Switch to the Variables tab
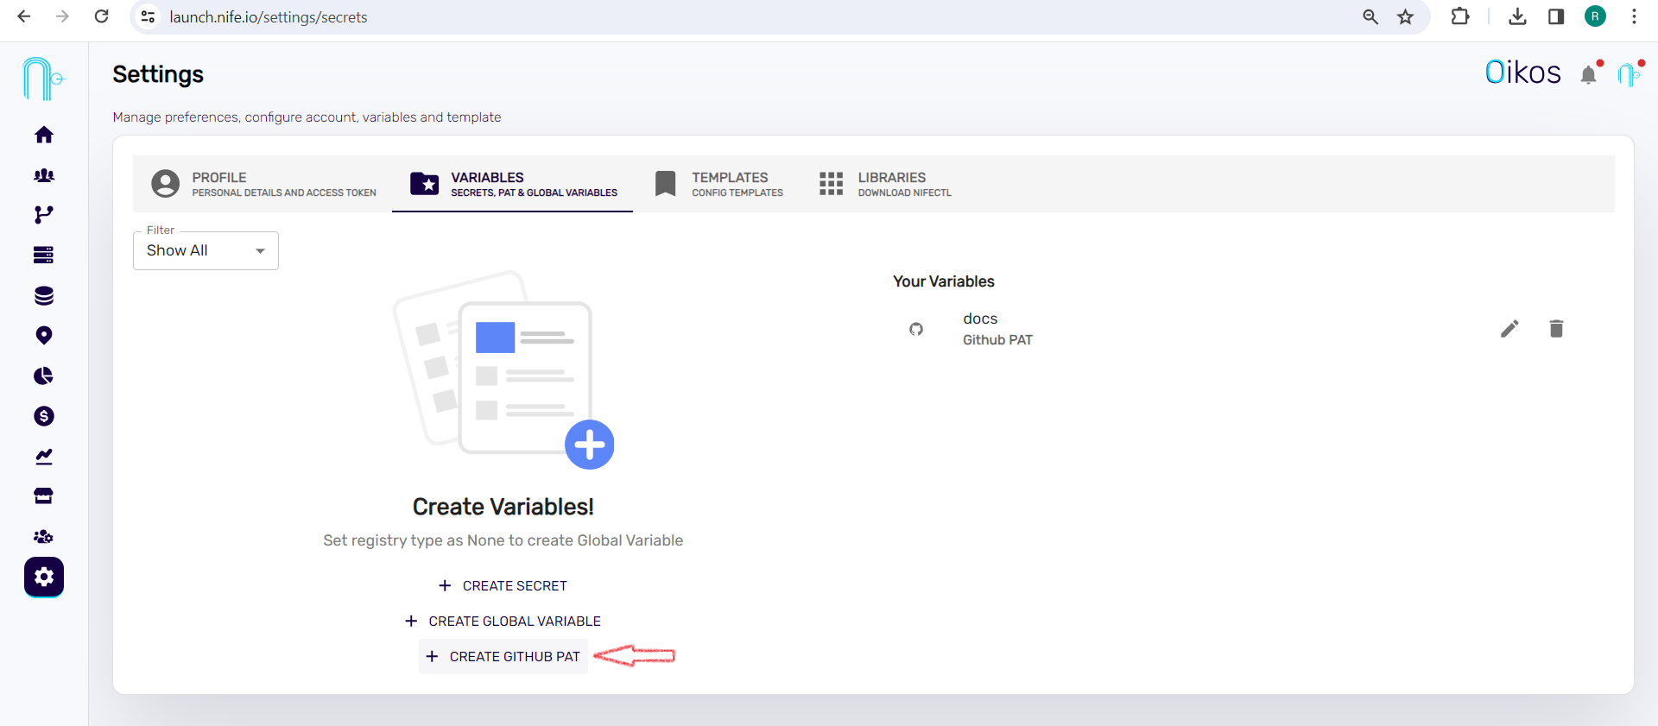 coord(513,184)
